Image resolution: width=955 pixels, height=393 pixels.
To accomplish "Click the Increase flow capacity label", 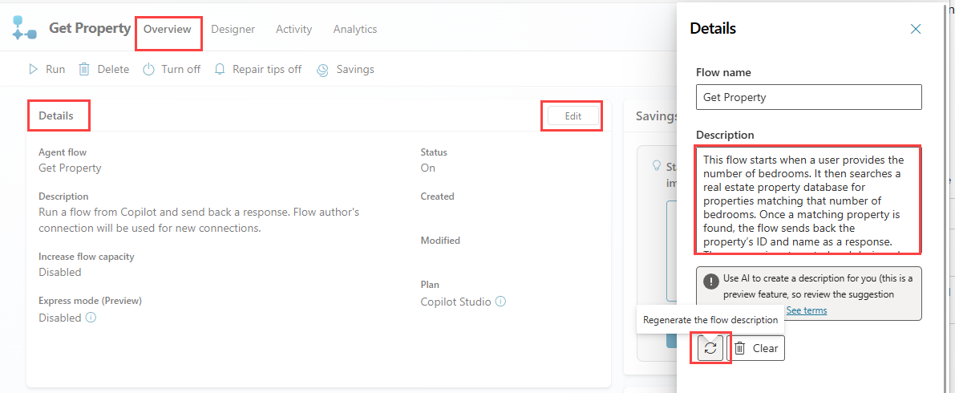I will [x=87, y=257].
